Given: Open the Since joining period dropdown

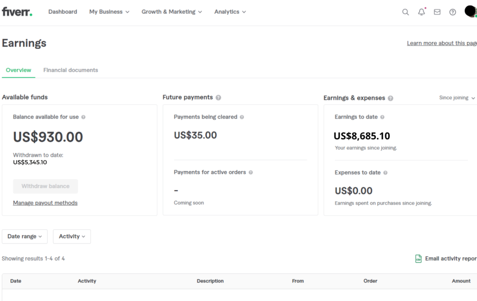Looking at the screenshot, I should tap(457, 98).
